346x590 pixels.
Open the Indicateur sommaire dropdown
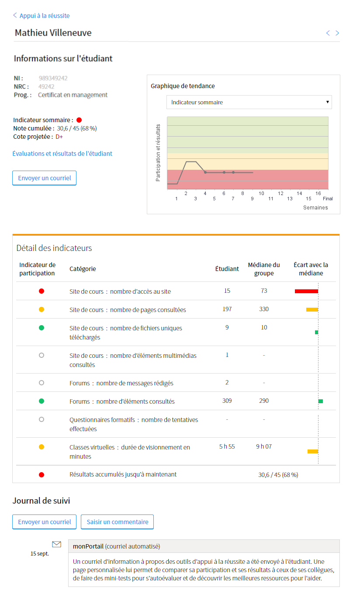249,102
